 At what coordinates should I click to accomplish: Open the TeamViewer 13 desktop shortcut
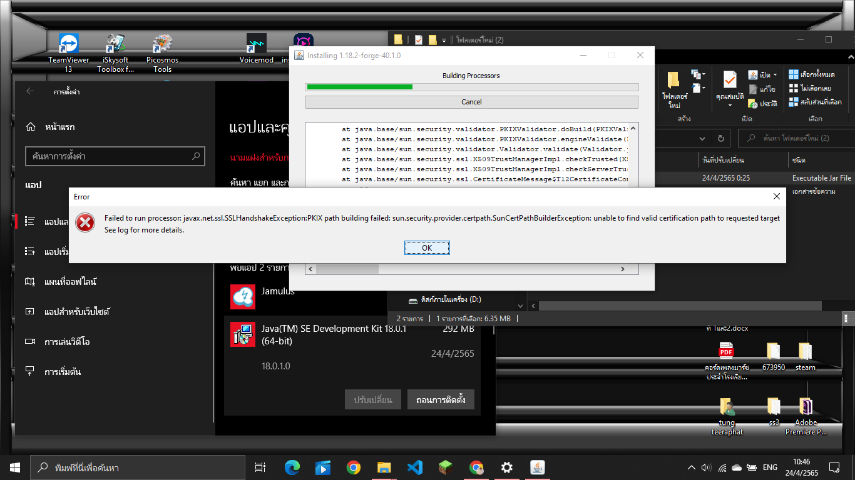pyautogui.click(x=69, y=53)
